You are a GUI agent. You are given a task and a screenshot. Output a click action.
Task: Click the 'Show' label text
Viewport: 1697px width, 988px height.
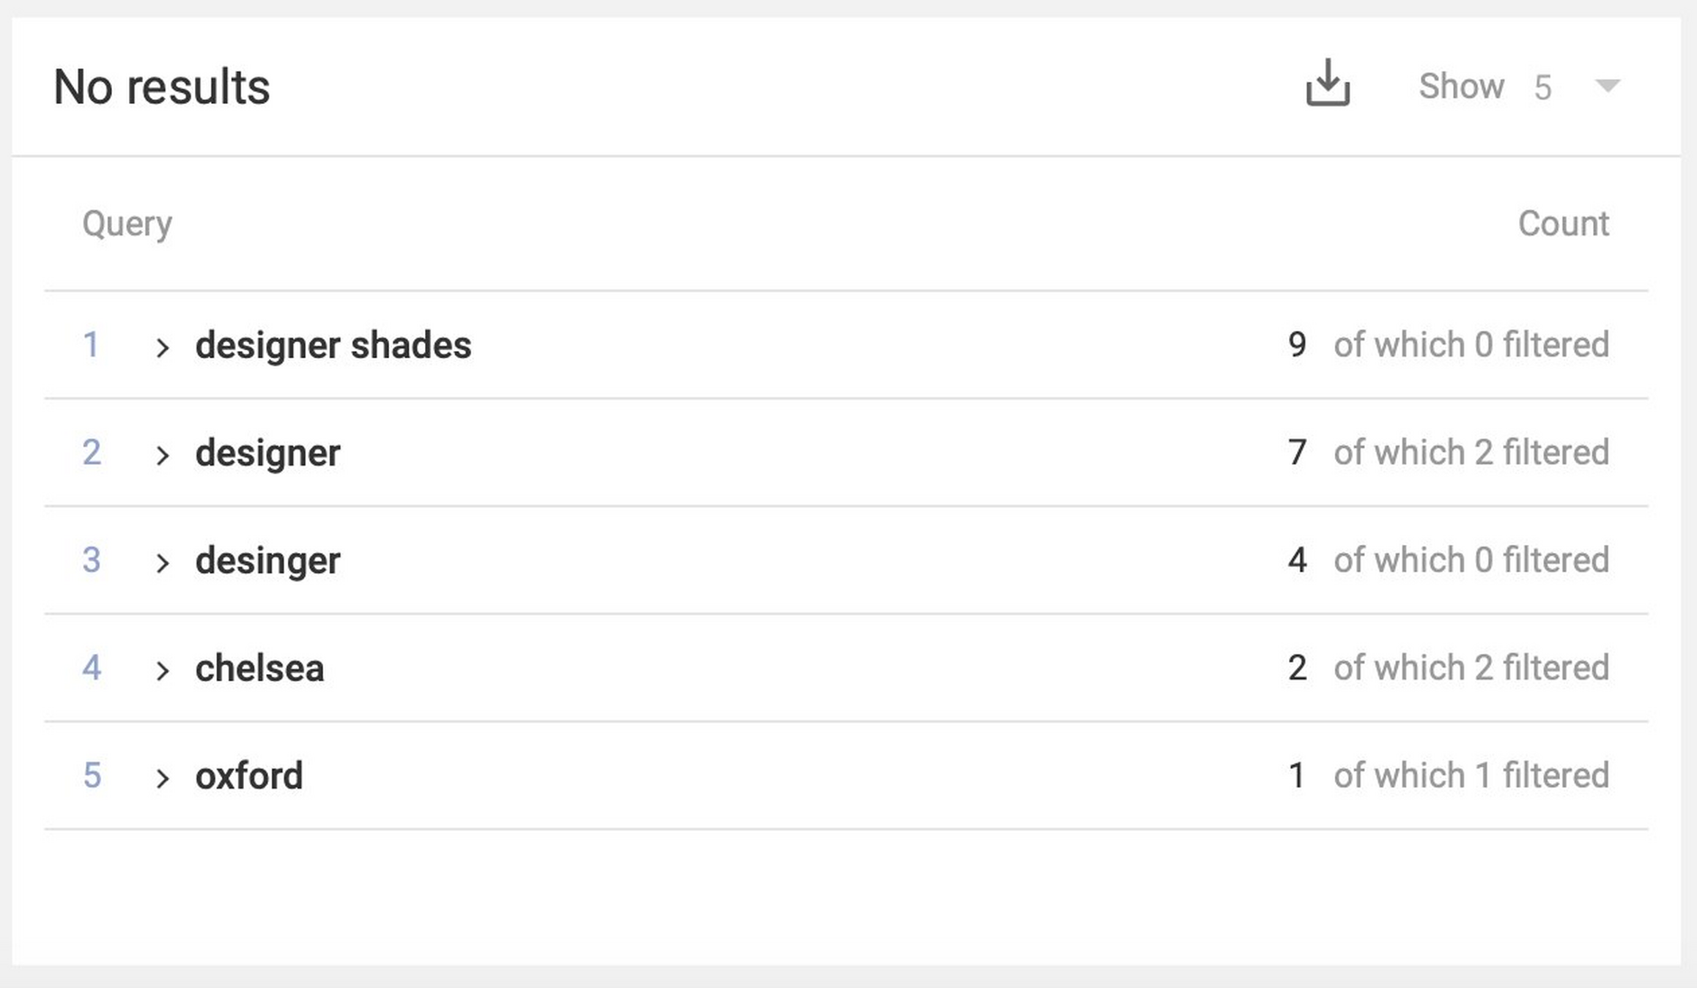(1461, 87)
